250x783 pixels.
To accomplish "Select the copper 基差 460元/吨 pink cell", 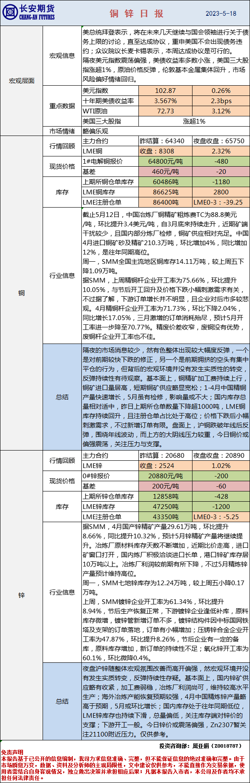I will point(165,171).
